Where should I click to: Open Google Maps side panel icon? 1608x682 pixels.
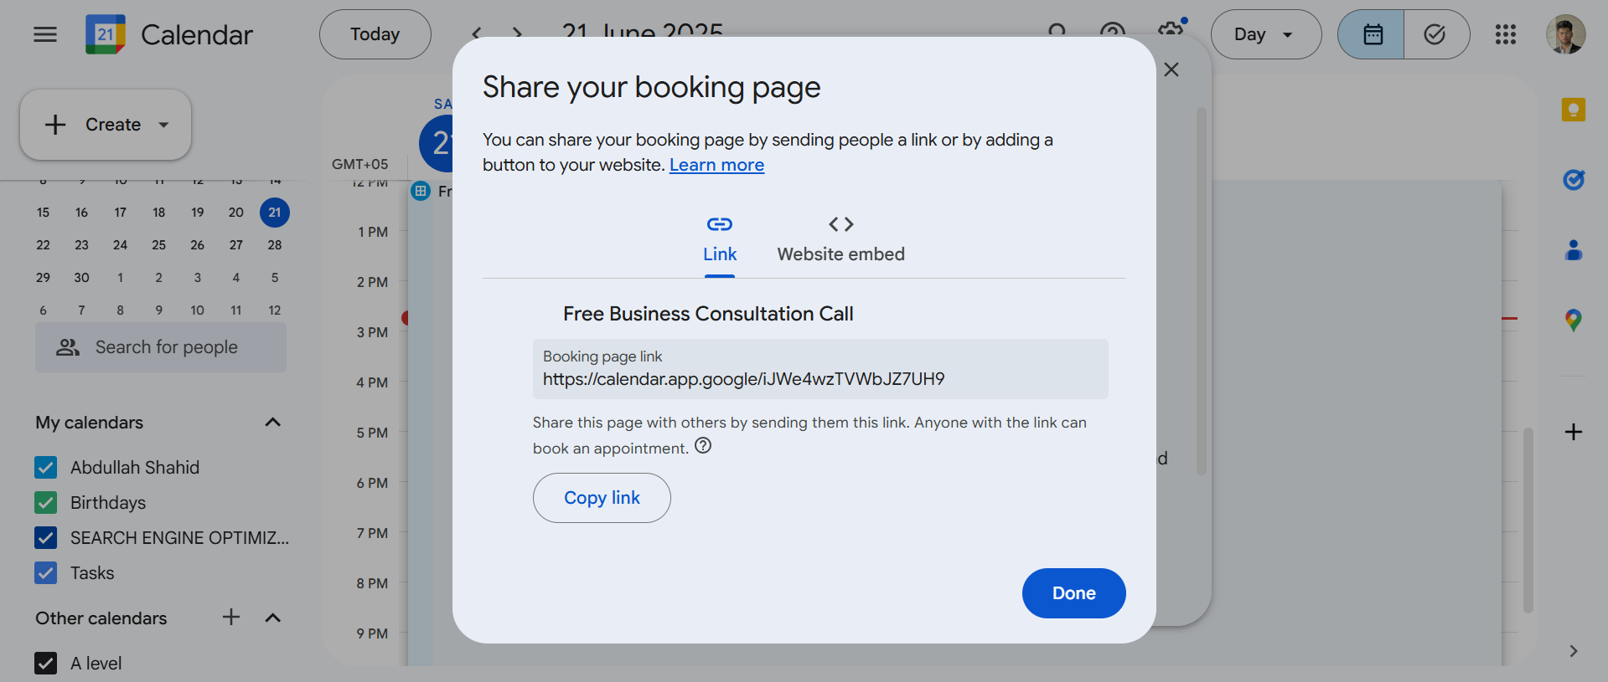[1573, 320]
